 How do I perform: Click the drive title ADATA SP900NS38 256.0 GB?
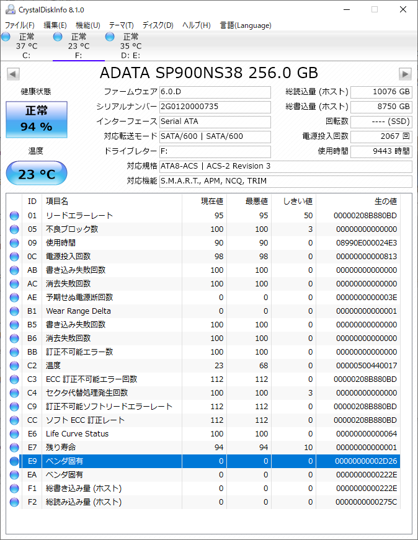coord(209,73)
